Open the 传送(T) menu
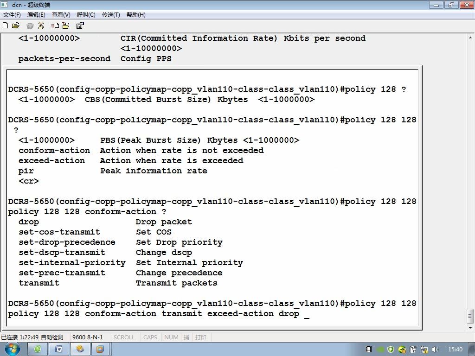The width and height of the screenshot is (475, 356). (x=111, y=14)
